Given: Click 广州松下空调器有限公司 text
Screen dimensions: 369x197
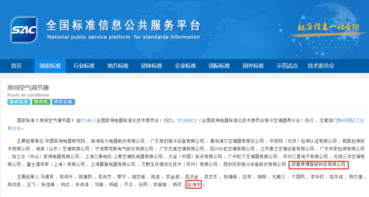Looking at the screenshot, I should click(253, 156).
